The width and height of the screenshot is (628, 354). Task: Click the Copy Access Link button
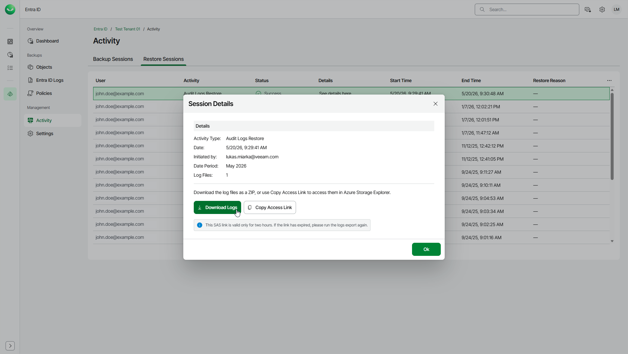(270, 207)
